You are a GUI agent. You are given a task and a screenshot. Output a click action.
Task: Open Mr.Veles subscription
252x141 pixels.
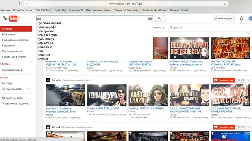7,83
